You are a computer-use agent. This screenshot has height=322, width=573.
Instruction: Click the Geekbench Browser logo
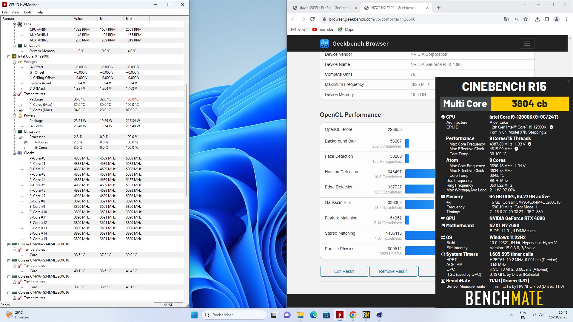(x=354, y=44)
